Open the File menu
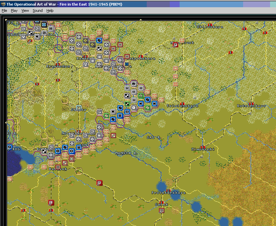The height and width of the screenshot is (226, 276). 4,11
